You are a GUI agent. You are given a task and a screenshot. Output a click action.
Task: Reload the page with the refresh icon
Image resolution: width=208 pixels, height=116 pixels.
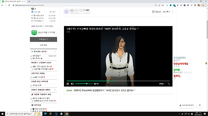coord(9,5)
